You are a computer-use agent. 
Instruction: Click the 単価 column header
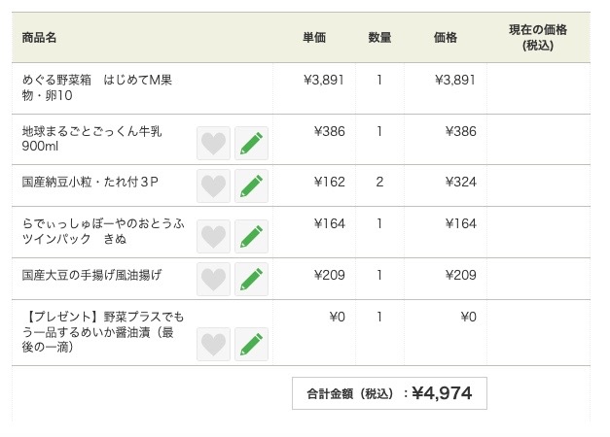tap(314, 38)
